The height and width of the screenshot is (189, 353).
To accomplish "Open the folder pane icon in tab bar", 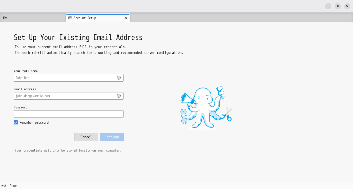I will 5,18.
